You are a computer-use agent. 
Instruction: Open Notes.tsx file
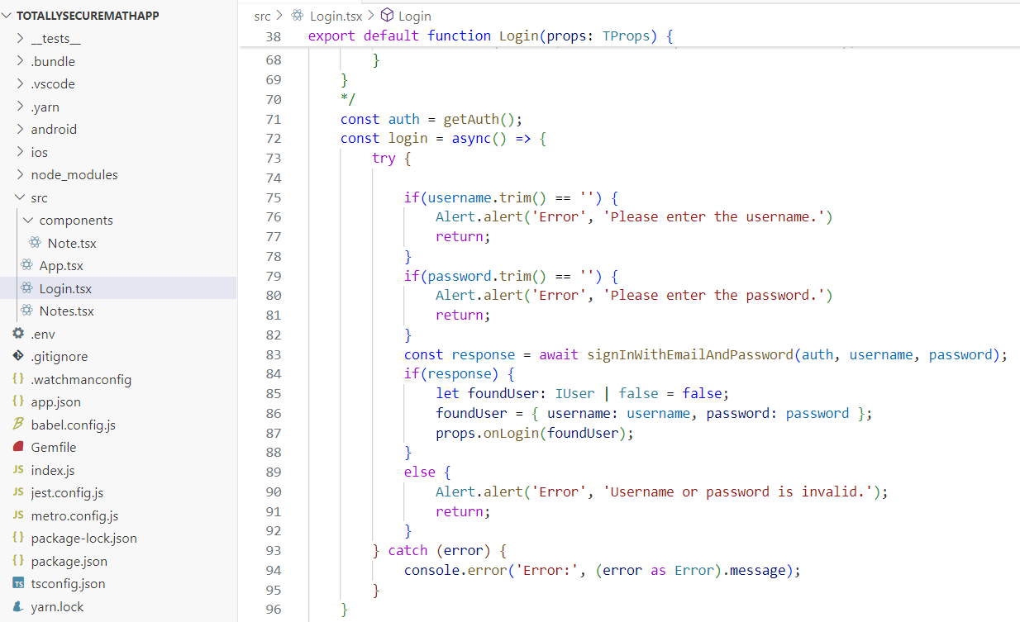coord(67,311)
